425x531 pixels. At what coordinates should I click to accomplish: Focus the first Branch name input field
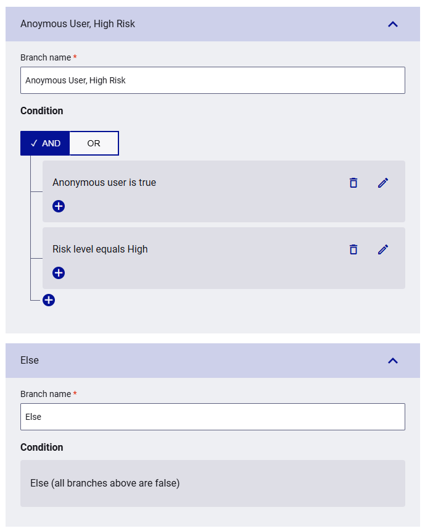click(x=212, y=80)
